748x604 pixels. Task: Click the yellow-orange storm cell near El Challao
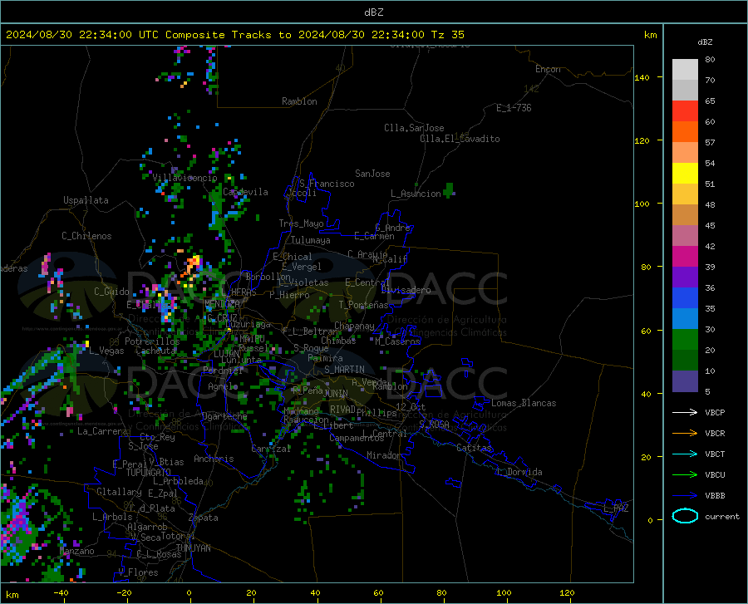click(194, 263)
